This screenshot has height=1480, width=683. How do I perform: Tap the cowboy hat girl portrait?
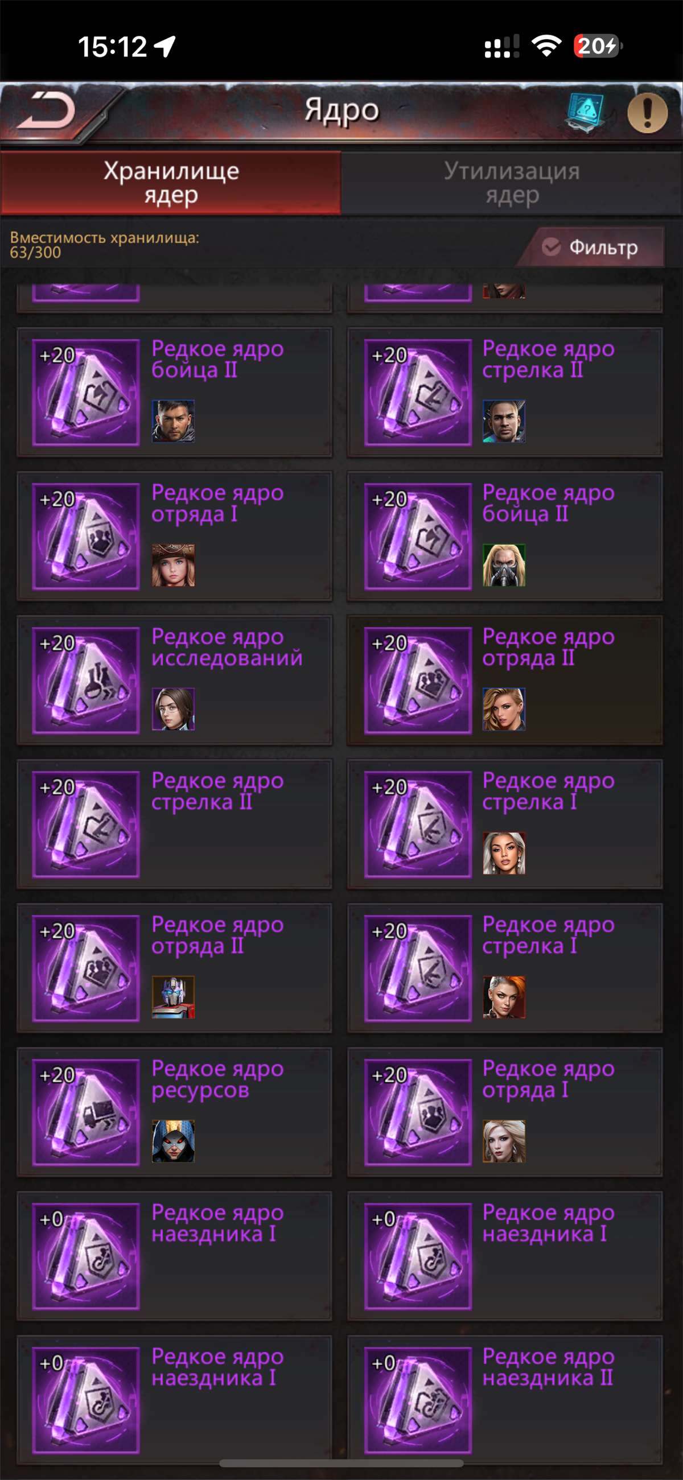pyautogui.click(x=173, y=566)
